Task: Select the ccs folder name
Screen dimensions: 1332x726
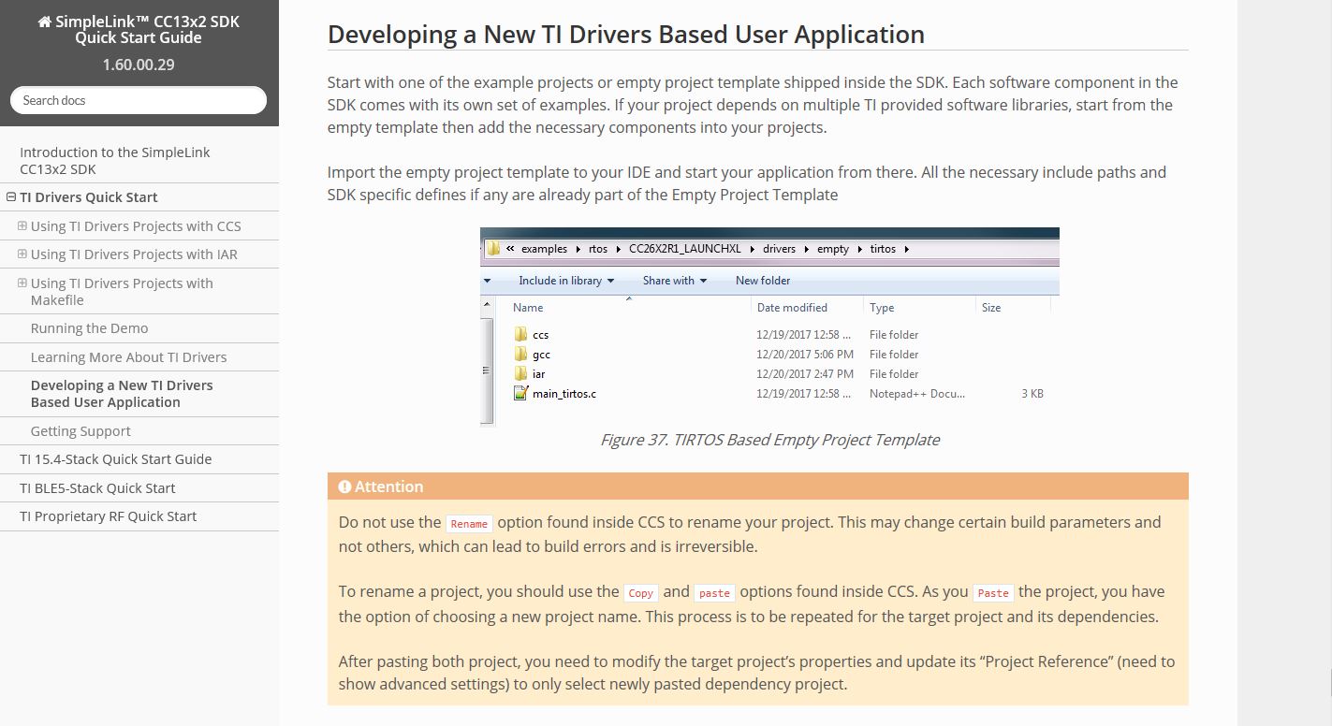Action: [541, 335]
